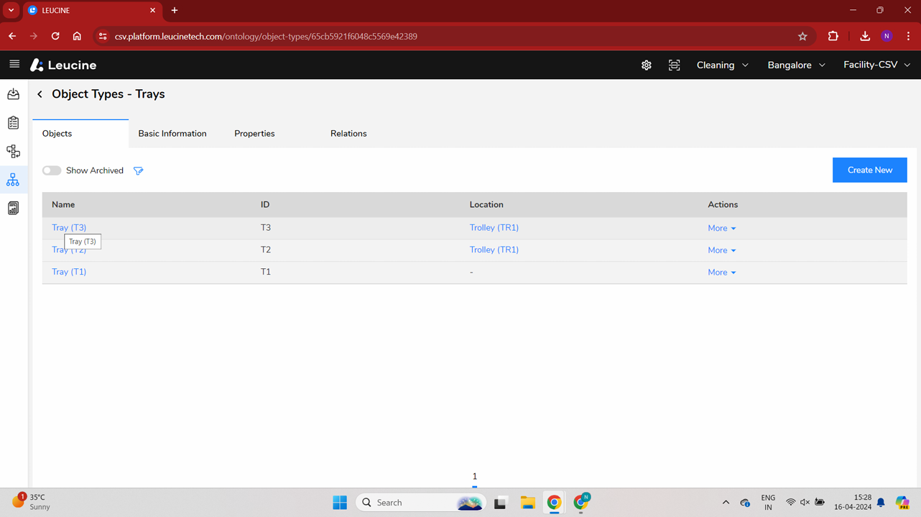The height and width of the screenshot is (517, 921).
Task: Open clock showing 15:28 date
Action: (853, 502)
